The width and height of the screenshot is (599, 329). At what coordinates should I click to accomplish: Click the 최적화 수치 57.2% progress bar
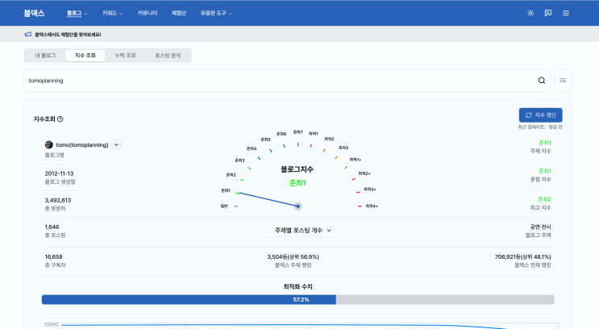point(298,300)
